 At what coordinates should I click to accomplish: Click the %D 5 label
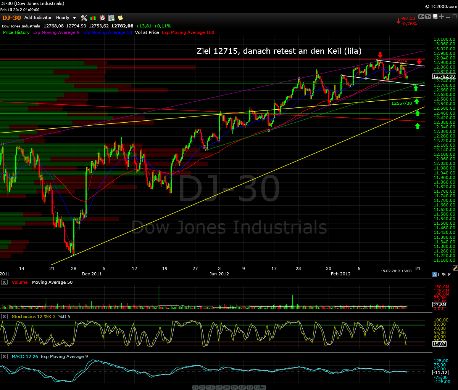click(65, 316)
